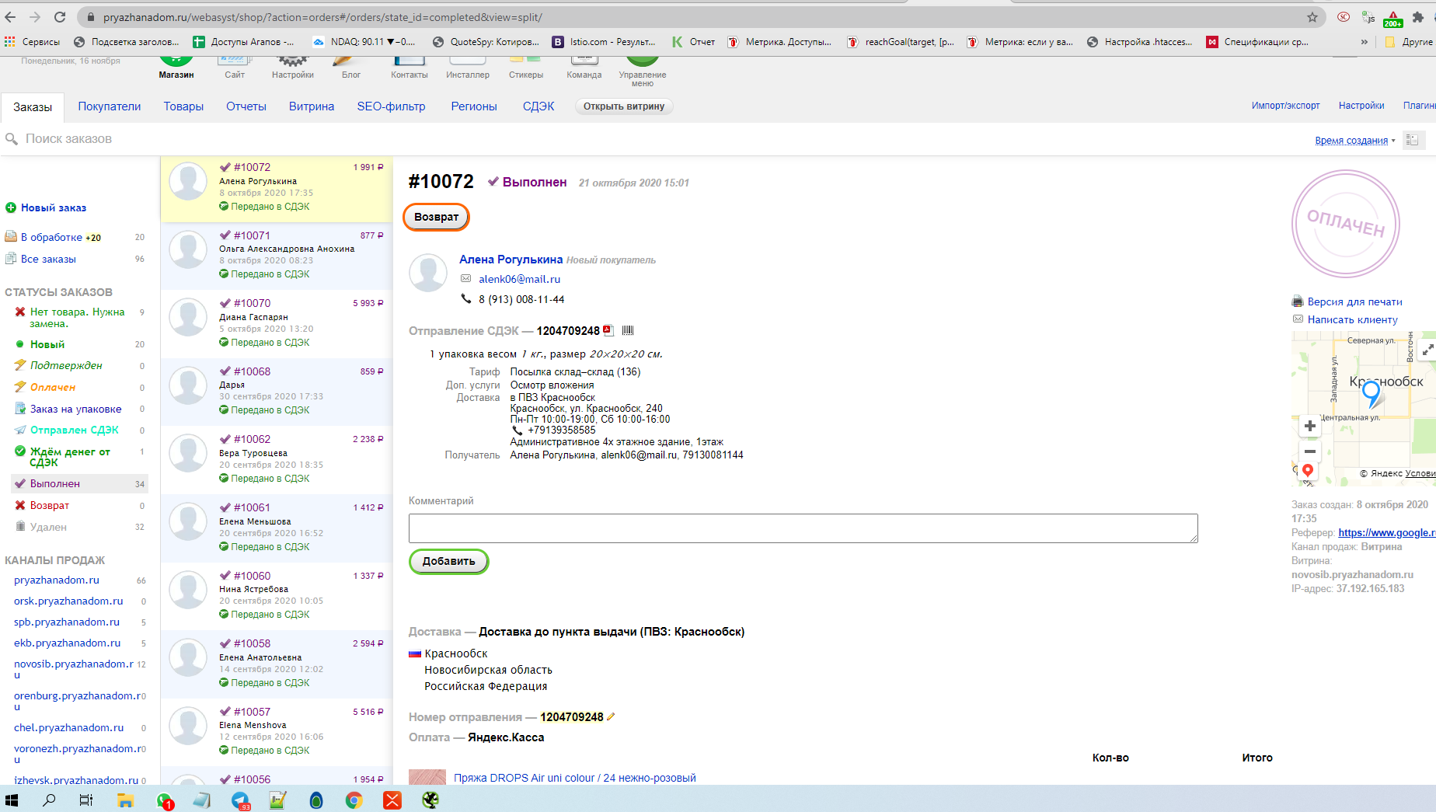Image resolution: width=1436 pixels, height=812 pixels.
Task: Open the Сайт app
Action: point(235,68)
